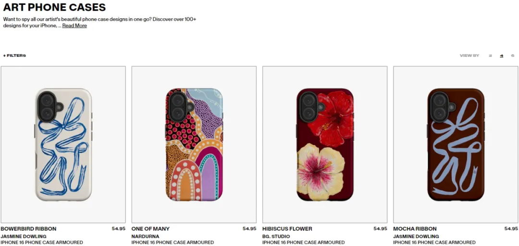The width and height of the screenshot is (519, 246).
Task: Click the Bowerbird Ribbon product title
Action: (x=28, y=229)
